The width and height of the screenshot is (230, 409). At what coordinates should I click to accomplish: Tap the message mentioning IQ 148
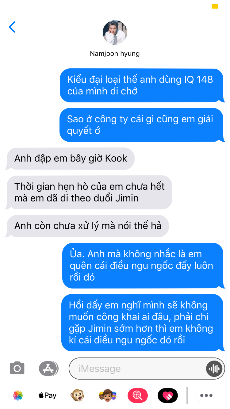click(143, 85)
